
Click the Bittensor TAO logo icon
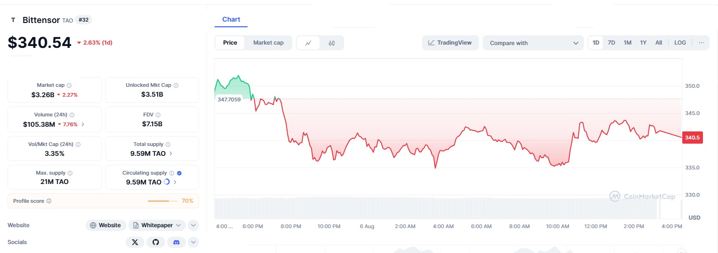[13, 20]
